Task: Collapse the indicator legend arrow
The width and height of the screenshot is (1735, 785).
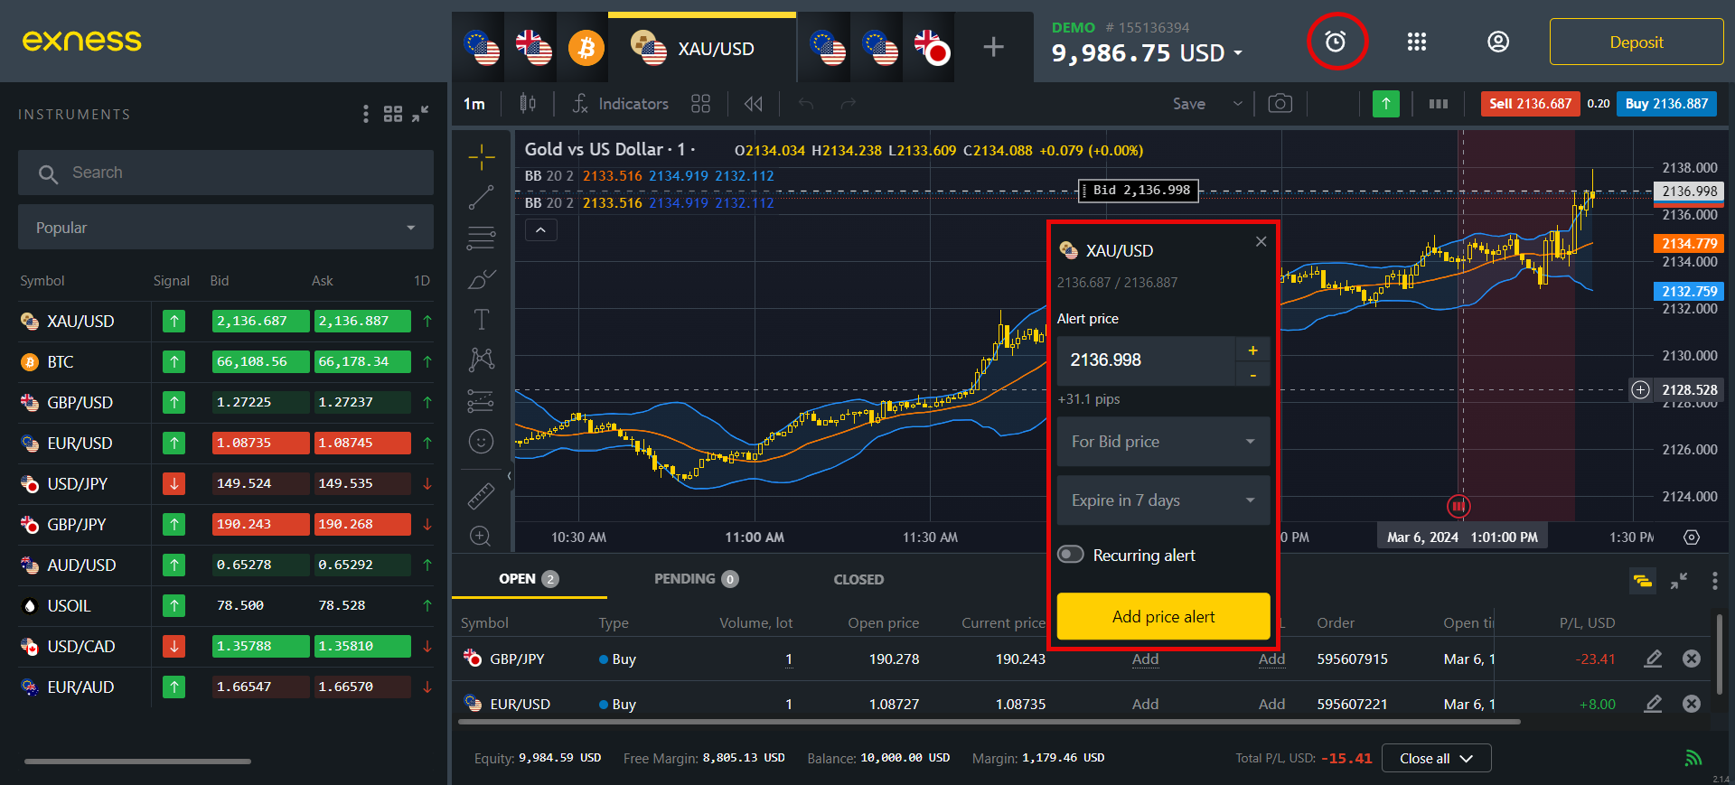Action: [x=540, y=230]
